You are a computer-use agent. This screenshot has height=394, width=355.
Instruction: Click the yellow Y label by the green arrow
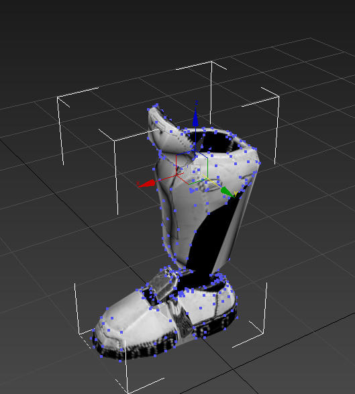(236, 193)
